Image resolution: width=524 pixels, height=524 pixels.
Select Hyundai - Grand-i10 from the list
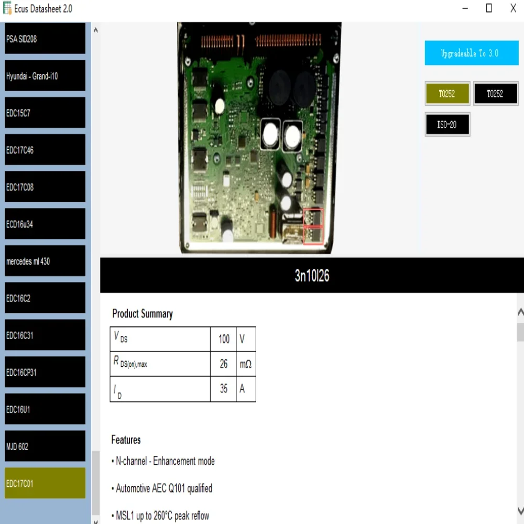pos(45,76)
